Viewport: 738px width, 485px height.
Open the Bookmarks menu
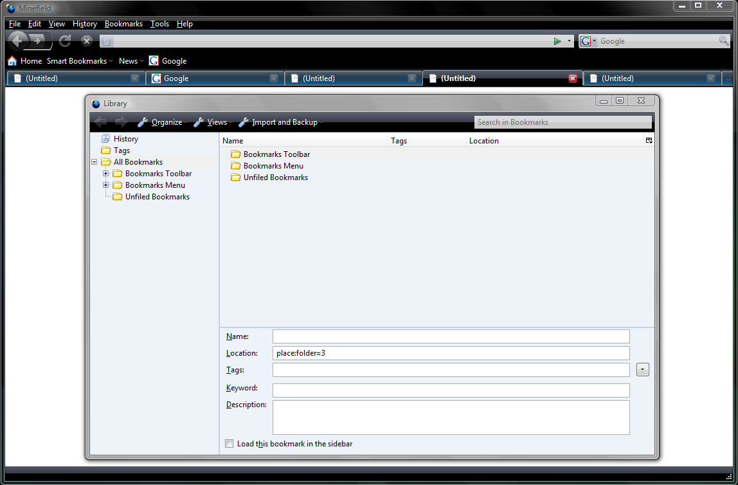click(123, 23)
